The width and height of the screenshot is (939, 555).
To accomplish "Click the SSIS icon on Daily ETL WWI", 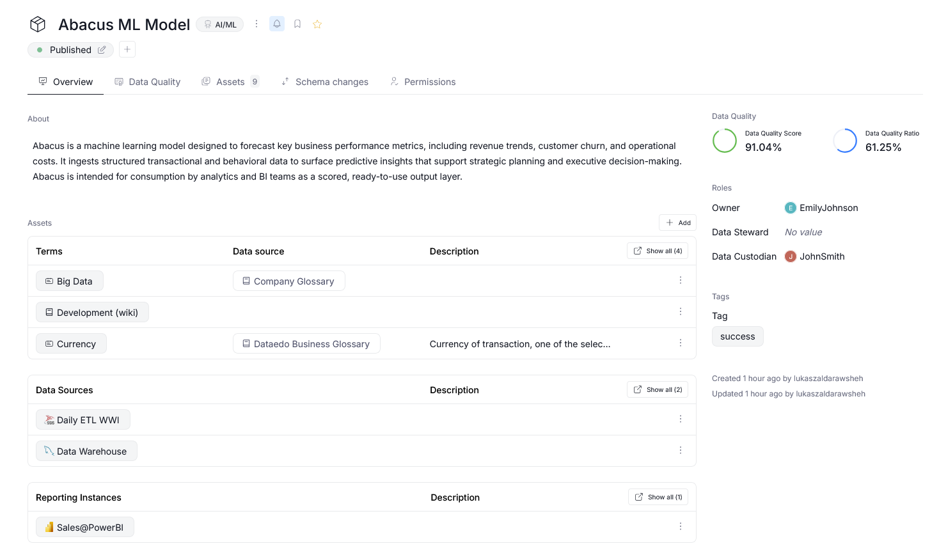I will click(49, 420).
